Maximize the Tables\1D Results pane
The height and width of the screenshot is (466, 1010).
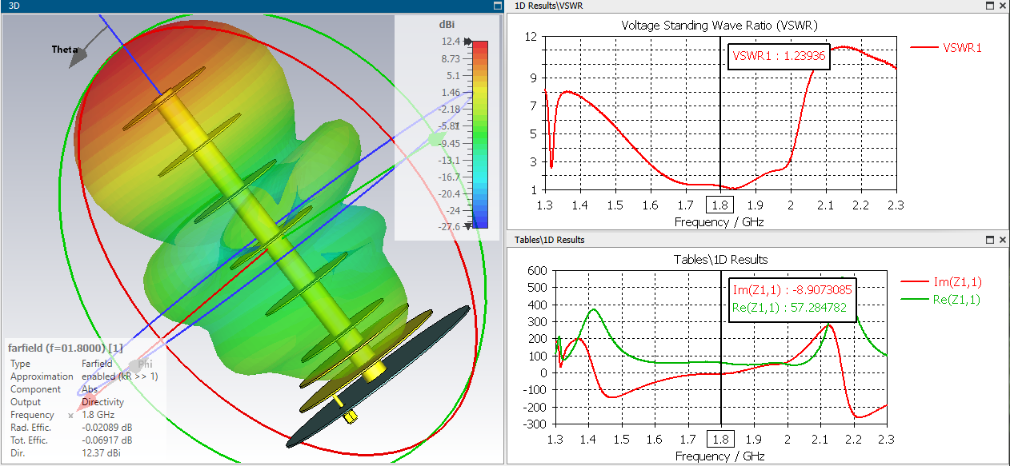pos(989,240)
